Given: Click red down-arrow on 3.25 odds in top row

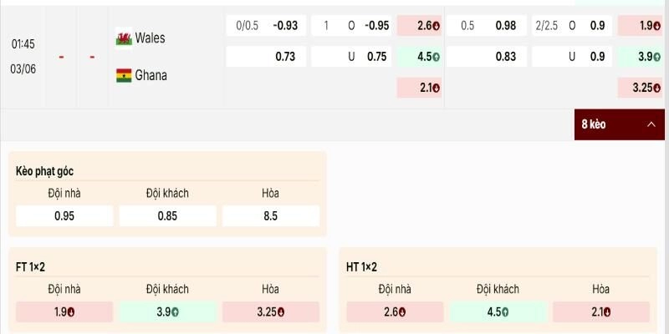Looking at the screenshot, I should point(657,89).
